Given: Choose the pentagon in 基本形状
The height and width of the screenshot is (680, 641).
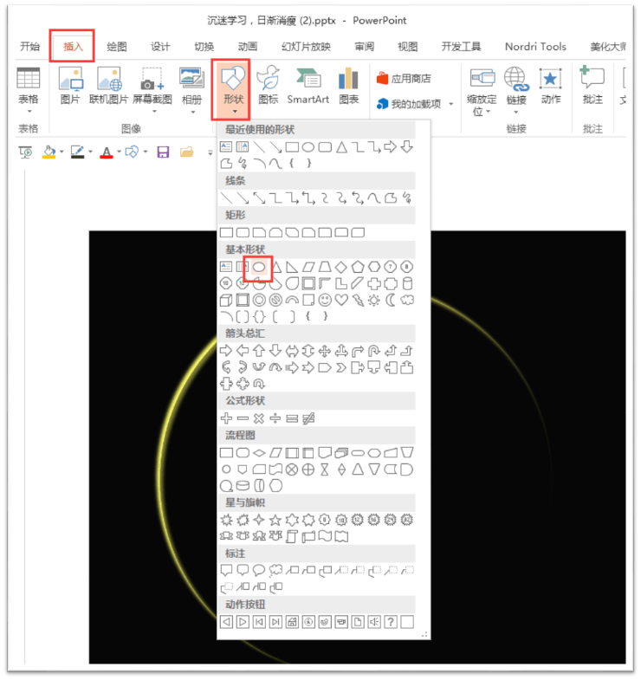Looking at the screenshot, I should pos(358,267).
